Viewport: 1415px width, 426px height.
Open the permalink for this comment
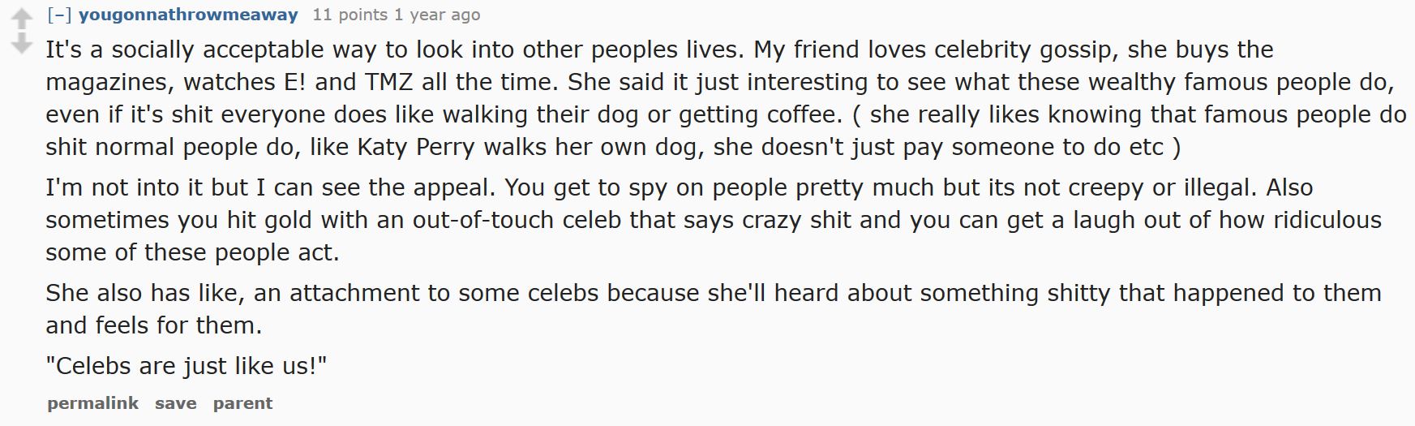pyautogui.click(x=92, y=403)
